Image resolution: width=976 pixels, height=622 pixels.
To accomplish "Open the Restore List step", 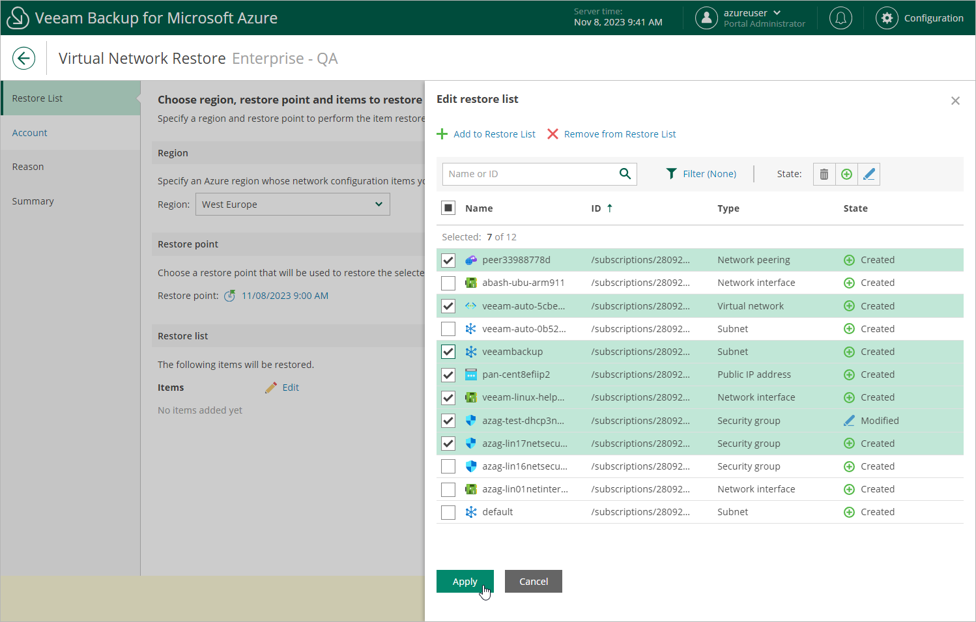I will pos(70,98).
